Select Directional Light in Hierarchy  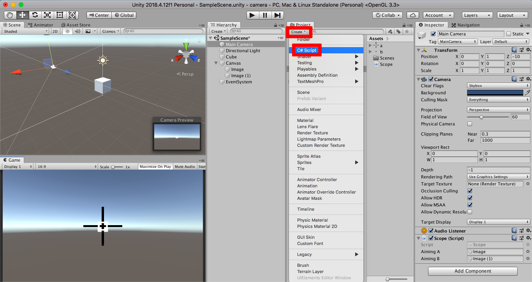pos(243,51)
